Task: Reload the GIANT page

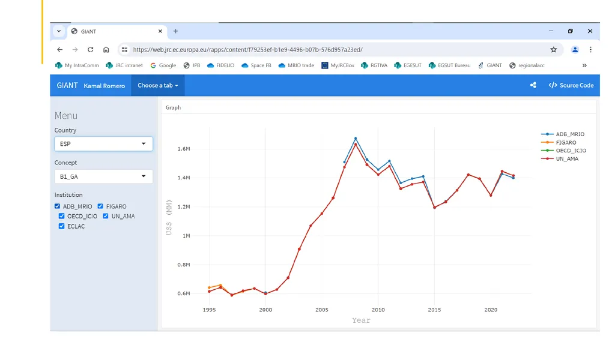Action: coord(91,50)
